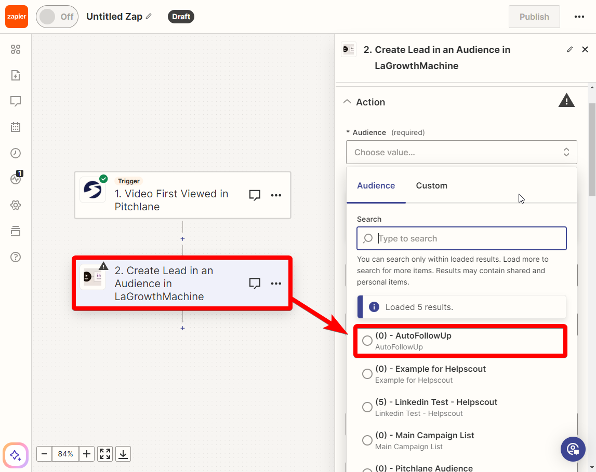Open the calendar schedule sidebar icon
Viewport: 596px width, 472px height.
click(16, 127)
